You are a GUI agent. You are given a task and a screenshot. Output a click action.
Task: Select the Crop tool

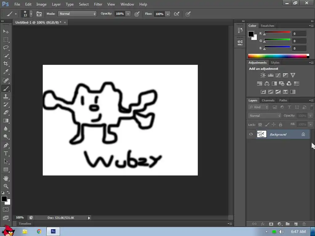[6, 64]
